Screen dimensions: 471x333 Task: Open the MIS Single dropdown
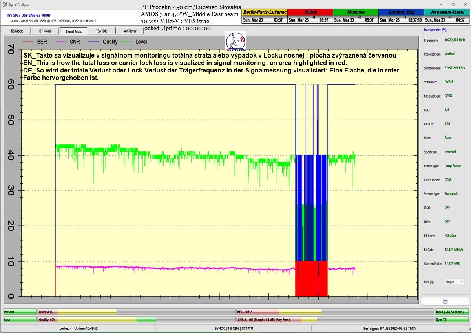[x=454, y=282]
